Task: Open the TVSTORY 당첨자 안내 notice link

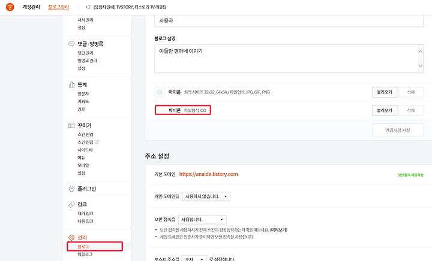Action: point(130,7)
